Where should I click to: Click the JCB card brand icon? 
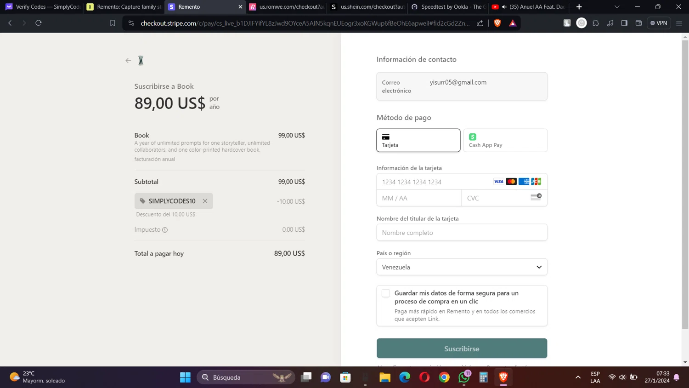pos(536,182)
